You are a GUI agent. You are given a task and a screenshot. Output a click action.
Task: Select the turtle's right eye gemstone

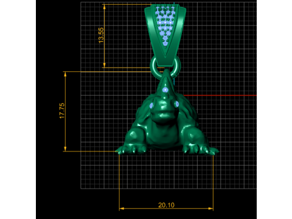point(176,104)
